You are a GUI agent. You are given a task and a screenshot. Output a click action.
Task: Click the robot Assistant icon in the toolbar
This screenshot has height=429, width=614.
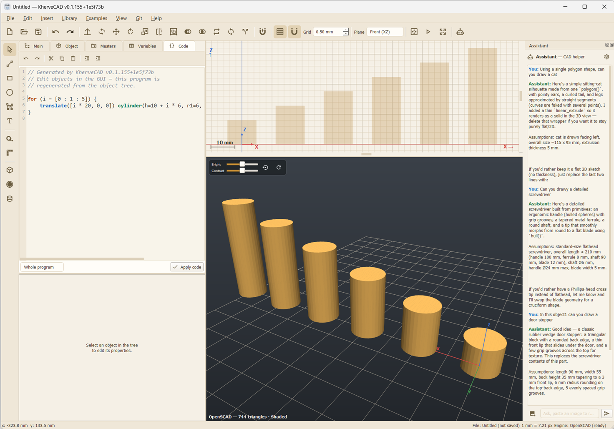coord(460,32)
